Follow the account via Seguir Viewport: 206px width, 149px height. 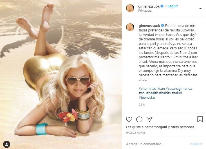coord(173,6)
